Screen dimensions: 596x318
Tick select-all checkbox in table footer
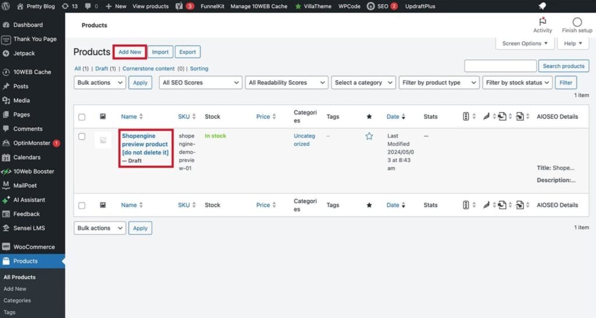(x=81, y=205)
